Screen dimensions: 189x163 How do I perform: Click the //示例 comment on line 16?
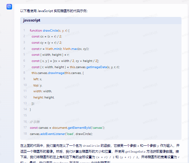pos(35,122)
